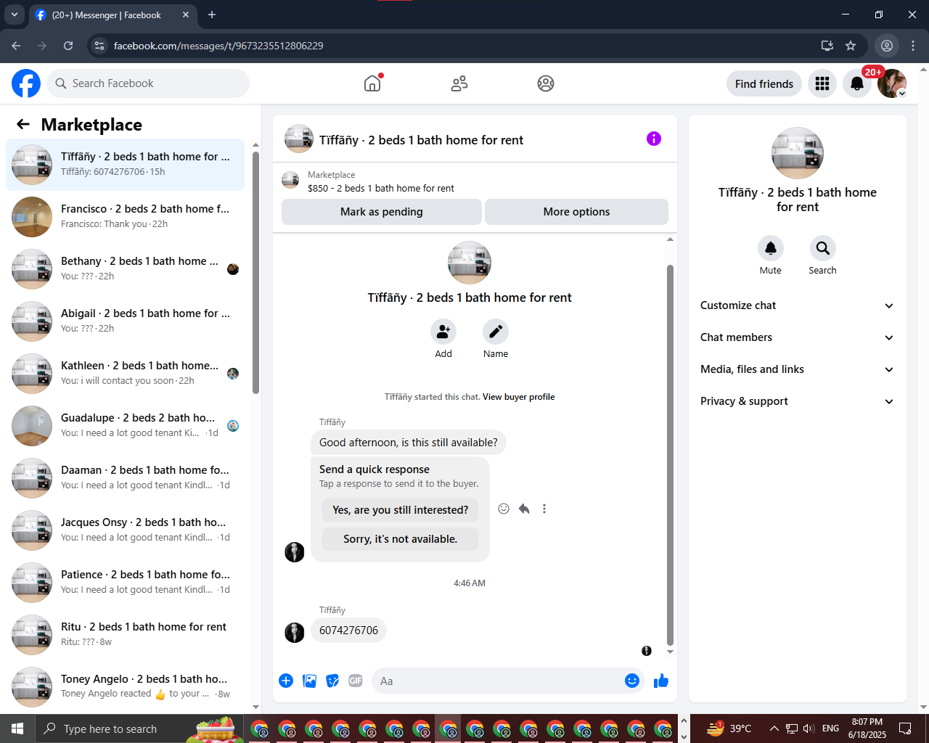
Task: Open the Windows notification center icon
Action: coord(905,728)
